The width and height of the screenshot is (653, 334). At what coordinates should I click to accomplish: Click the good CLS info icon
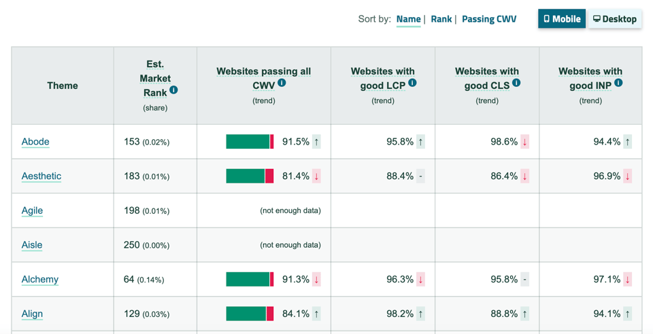(x=516, y=83)
